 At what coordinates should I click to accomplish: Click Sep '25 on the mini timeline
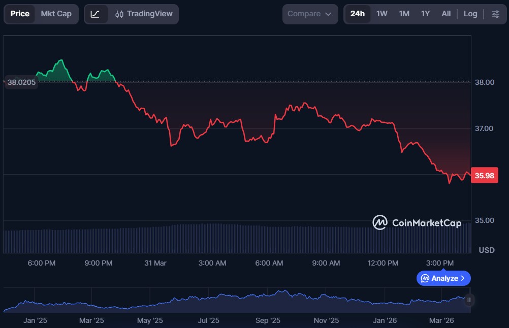(268, 320)
